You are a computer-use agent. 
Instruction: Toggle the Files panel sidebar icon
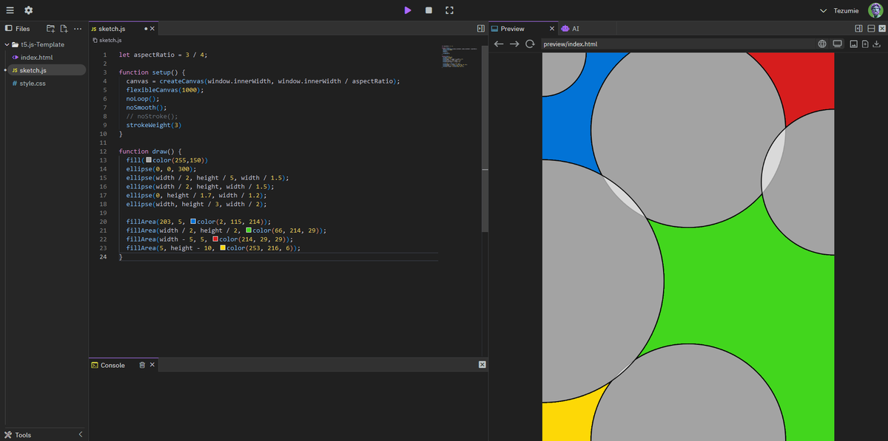pos(8,29)
